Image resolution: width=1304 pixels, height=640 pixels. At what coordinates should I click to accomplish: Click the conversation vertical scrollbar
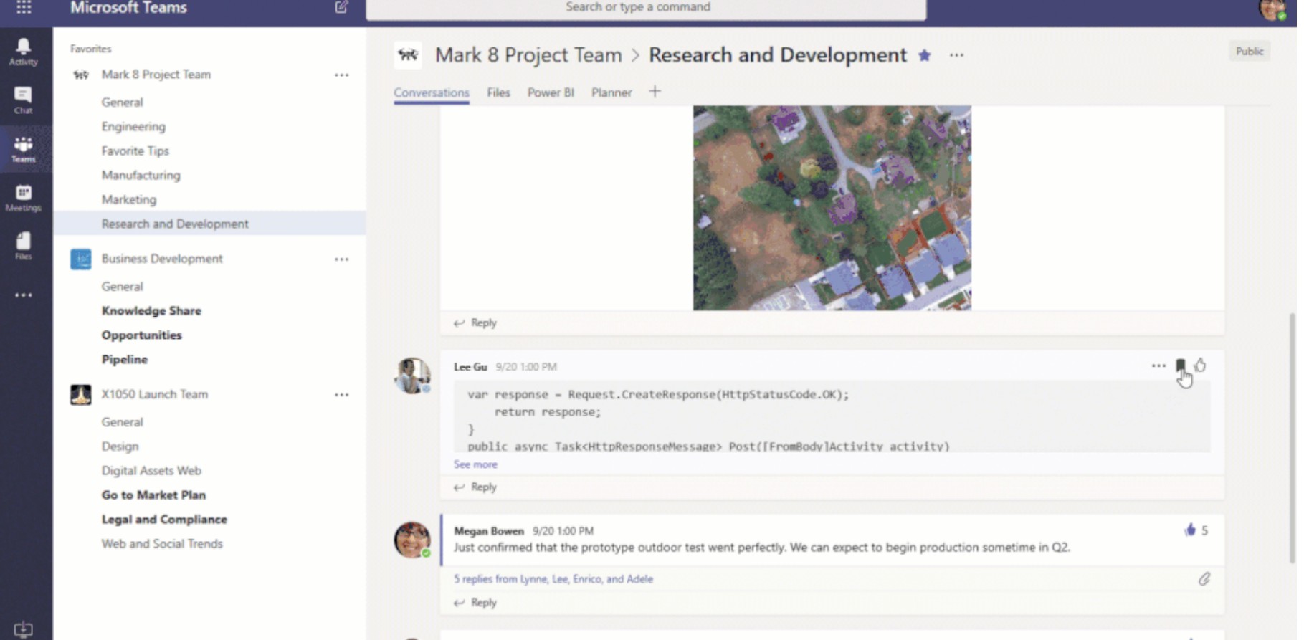pyautogui.click(x=1292, y=437)
